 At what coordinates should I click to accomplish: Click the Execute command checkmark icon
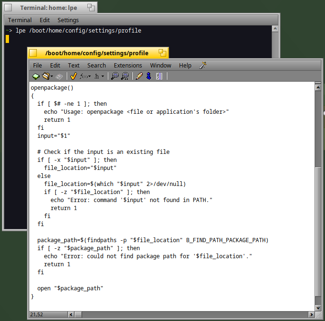73,76
